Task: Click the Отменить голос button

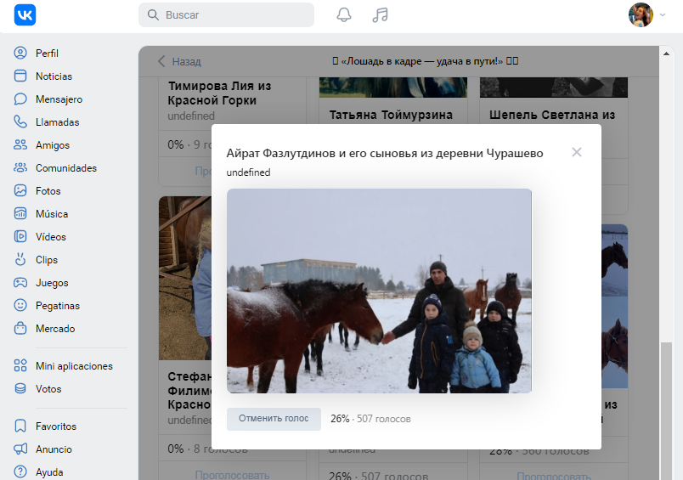Action: (274, 419)
